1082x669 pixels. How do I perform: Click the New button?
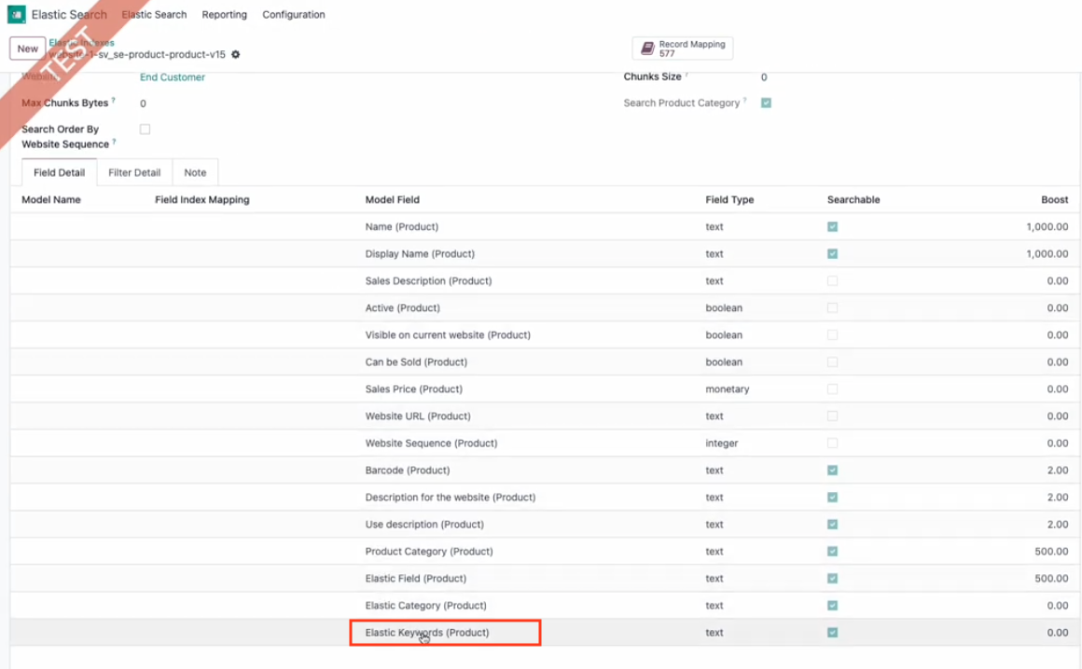point(27,48)
